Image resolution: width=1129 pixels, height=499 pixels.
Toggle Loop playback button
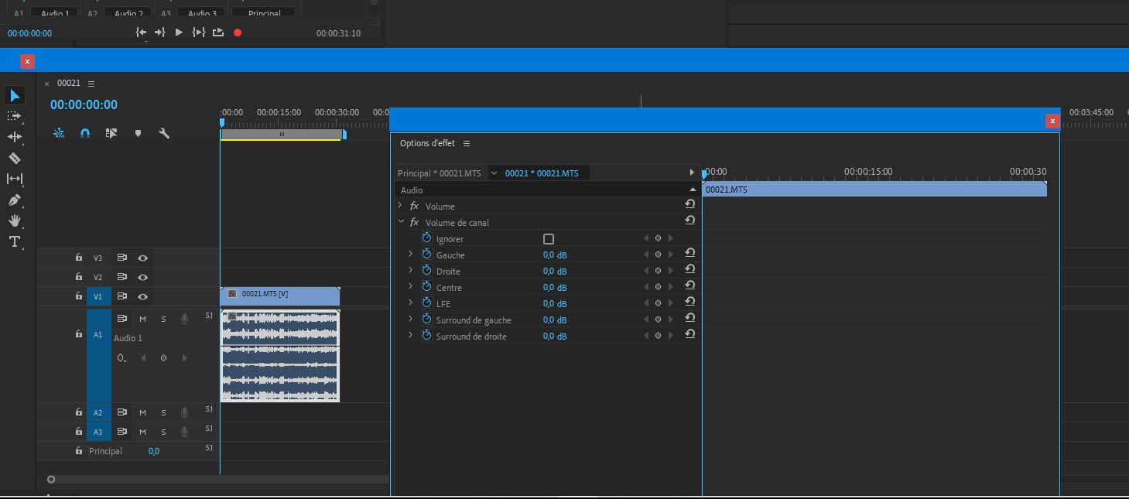tap(218, 32)
